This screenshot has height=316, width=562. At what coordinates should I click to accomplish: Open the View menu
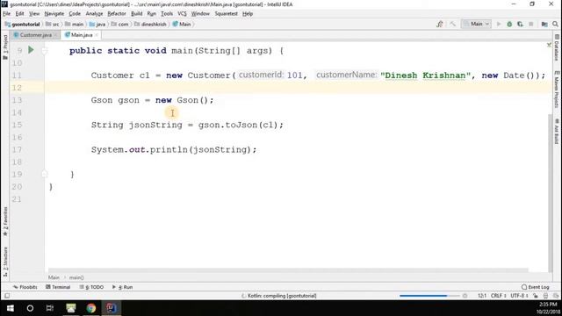pos(34,14)
